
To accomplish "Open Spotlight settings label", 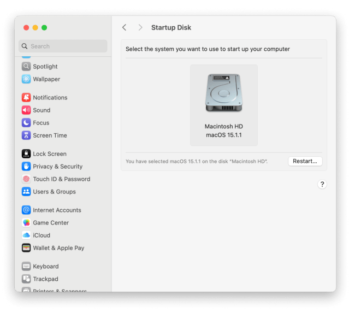I will pos(45,67).
